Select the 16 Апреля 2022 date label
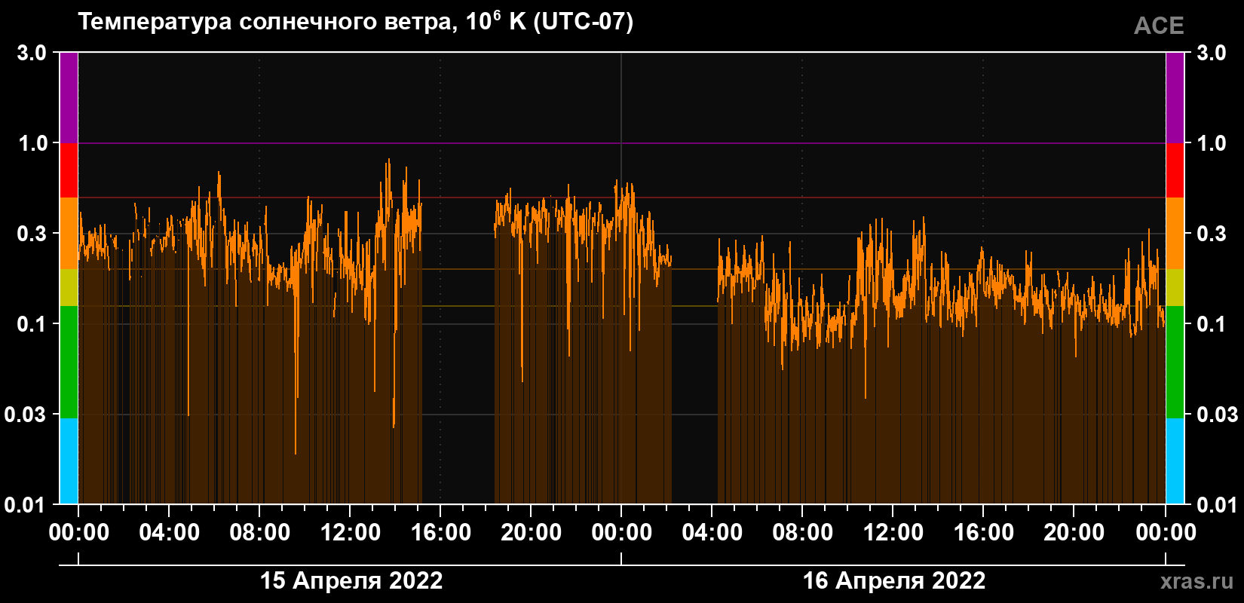 pyautogui.click(x=893, y=581)
